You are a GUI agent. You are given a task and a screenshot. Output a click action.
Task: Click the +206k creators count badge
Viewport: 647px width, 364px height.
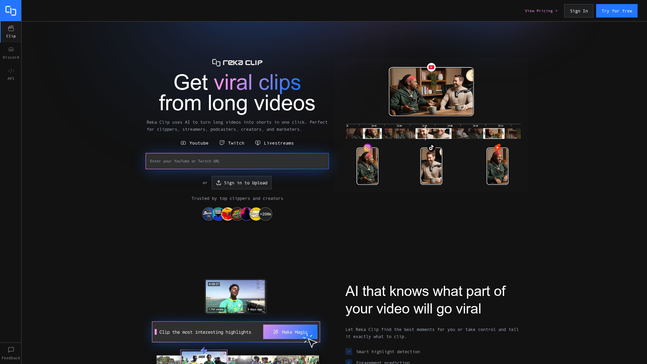point(266,214)
